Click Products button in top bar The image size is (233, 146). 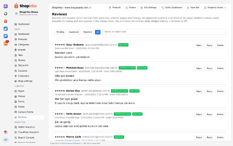(115, 8)
